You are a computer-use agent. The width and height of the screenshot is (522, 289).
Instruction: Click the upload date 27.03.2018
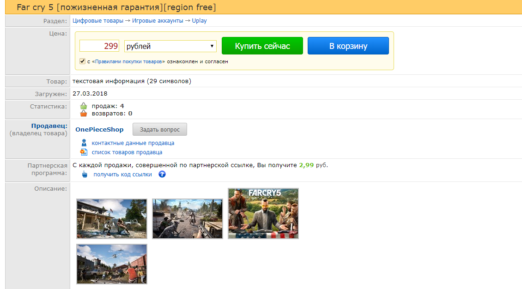(90, 93)
